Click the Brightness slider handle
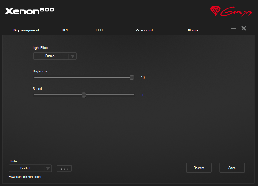Viewport: 258px width, 186px height. tap(132, 77)
